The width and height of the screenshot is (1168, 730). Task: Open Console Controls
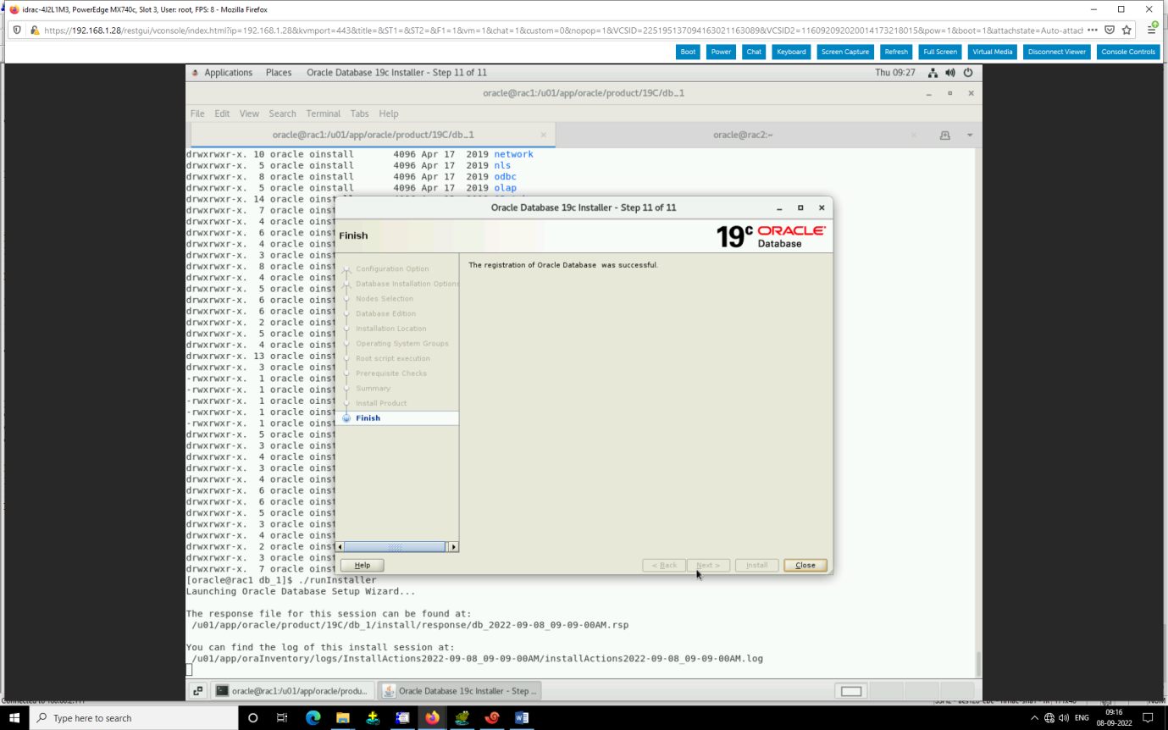pyautogui.click(x=1128, y=52)
